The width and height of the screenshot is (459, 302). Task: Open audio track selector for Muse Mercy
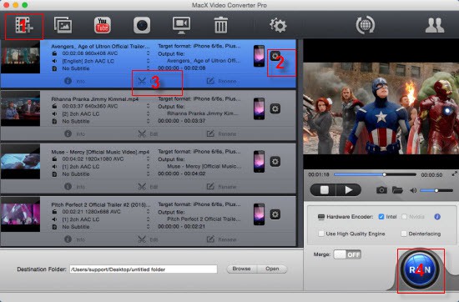[148, 167]
